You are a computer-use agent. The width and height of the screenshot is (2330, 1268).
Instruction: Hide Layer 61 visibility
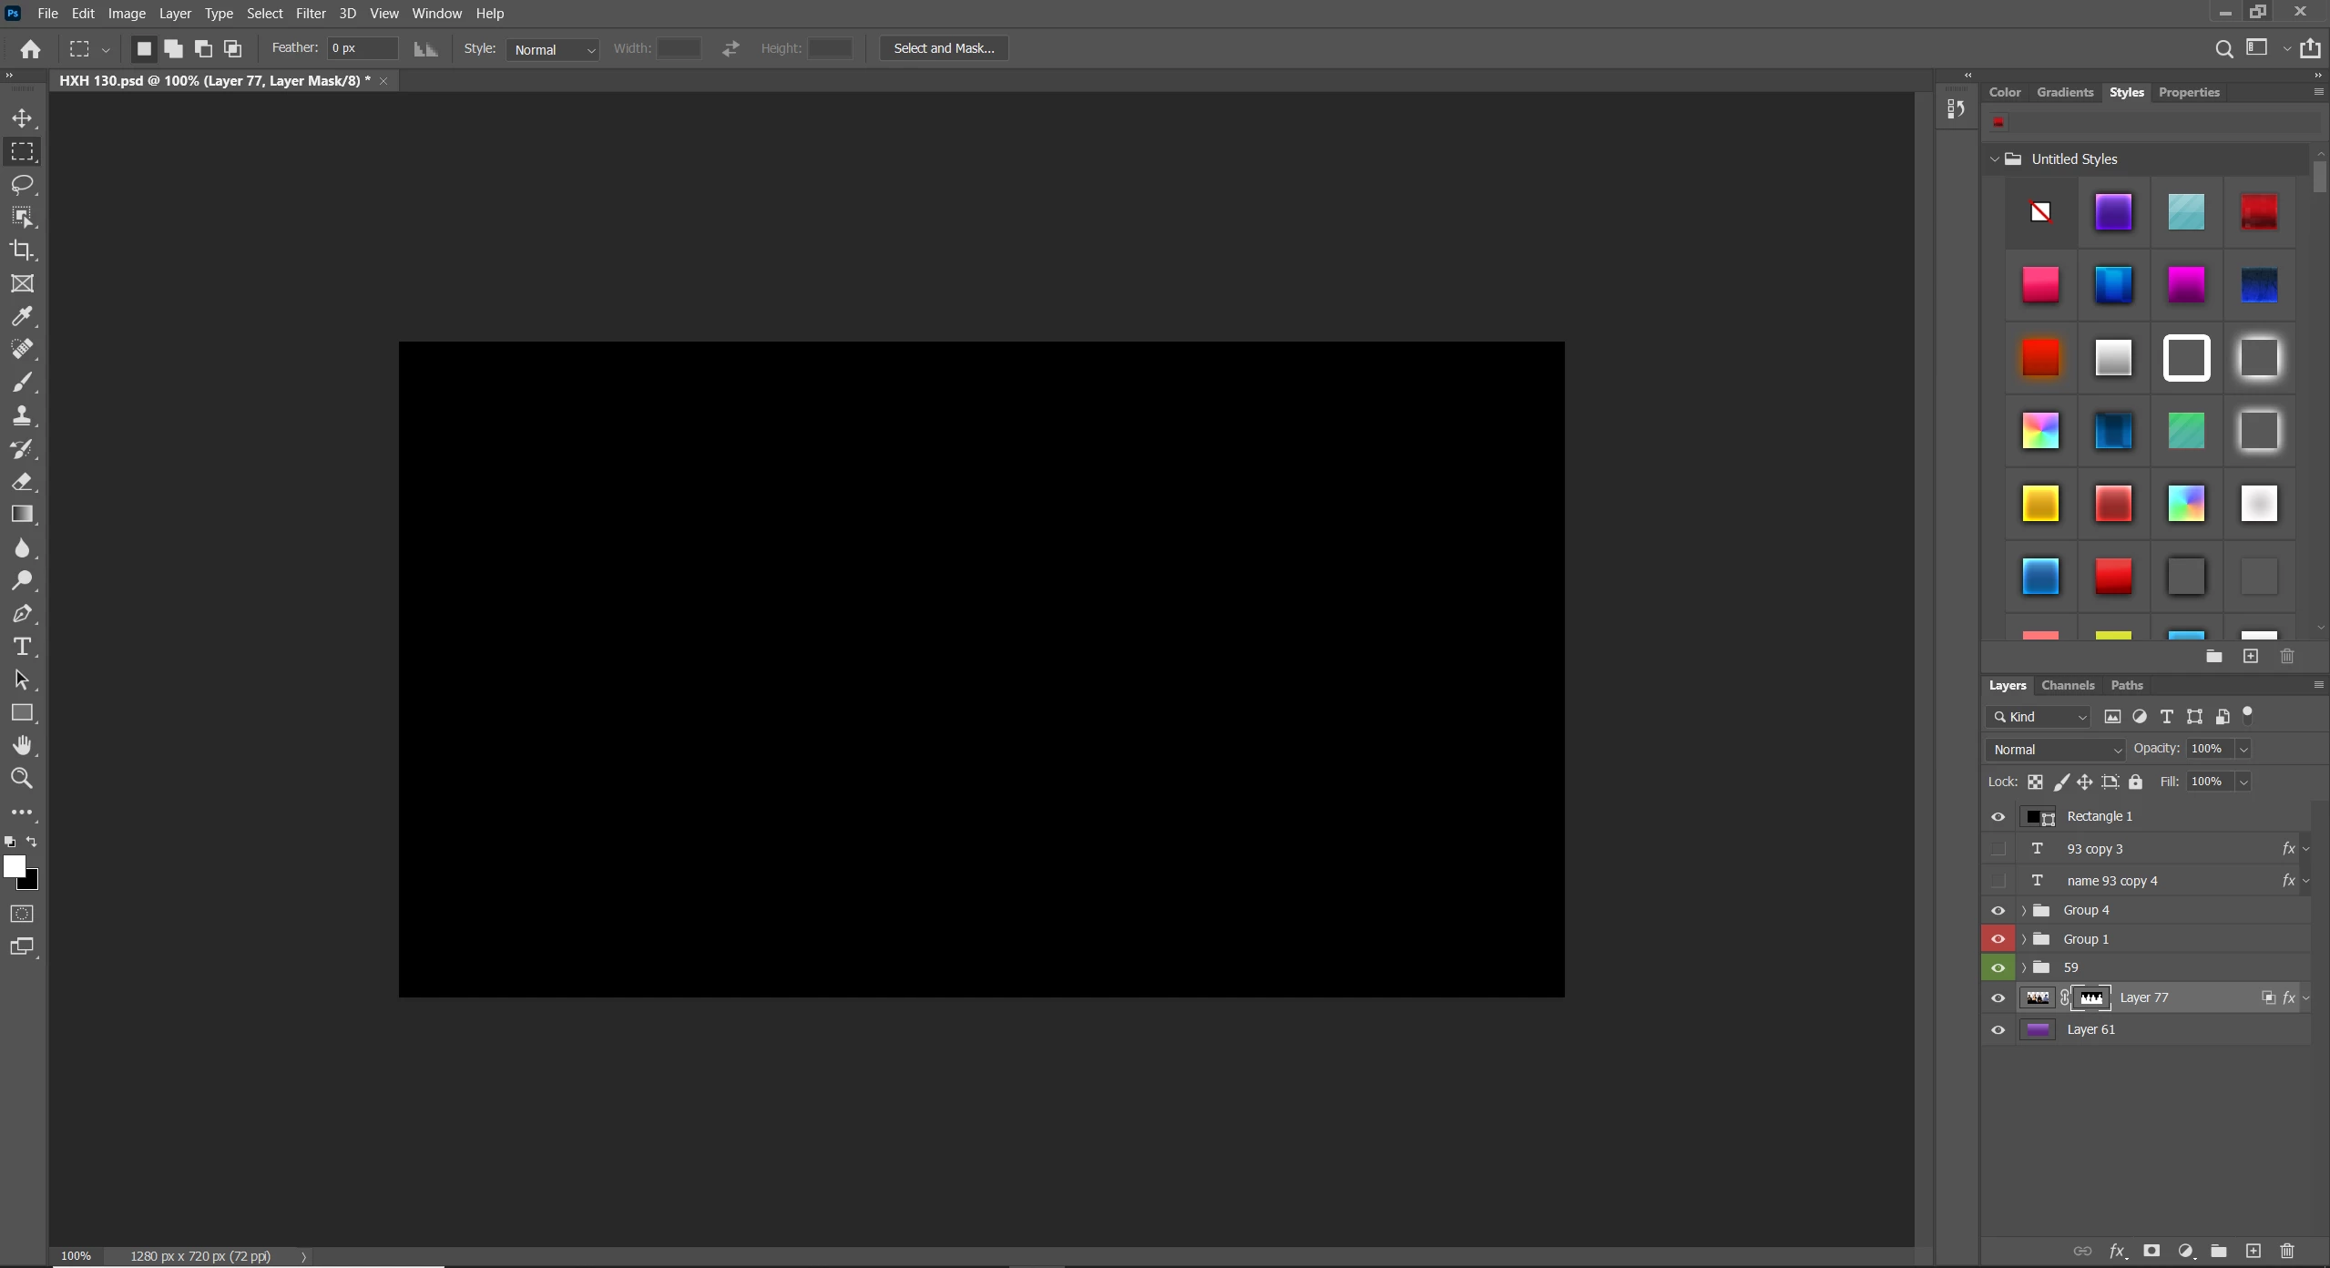click(x=1998, y=1029)
